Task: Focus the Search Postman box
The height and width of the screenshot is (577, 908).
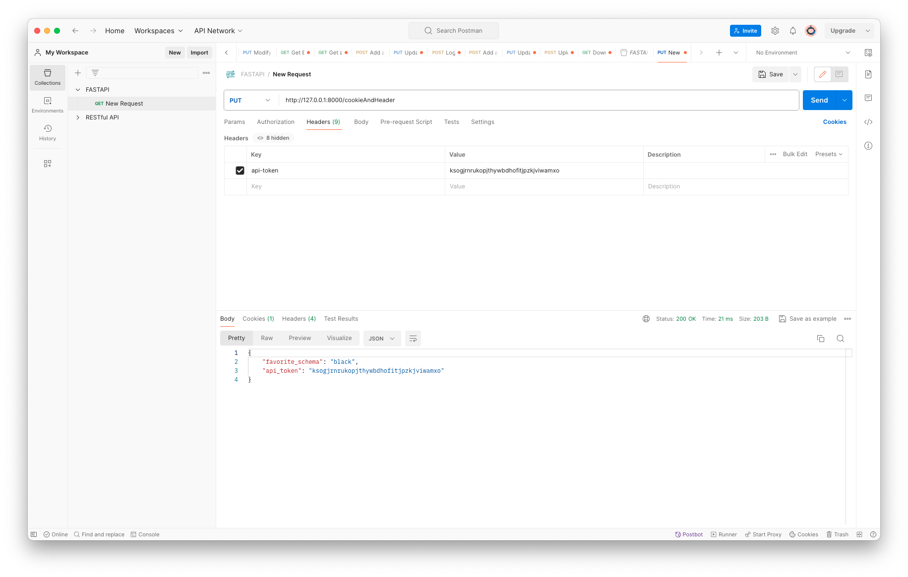Action: point(454,31)
